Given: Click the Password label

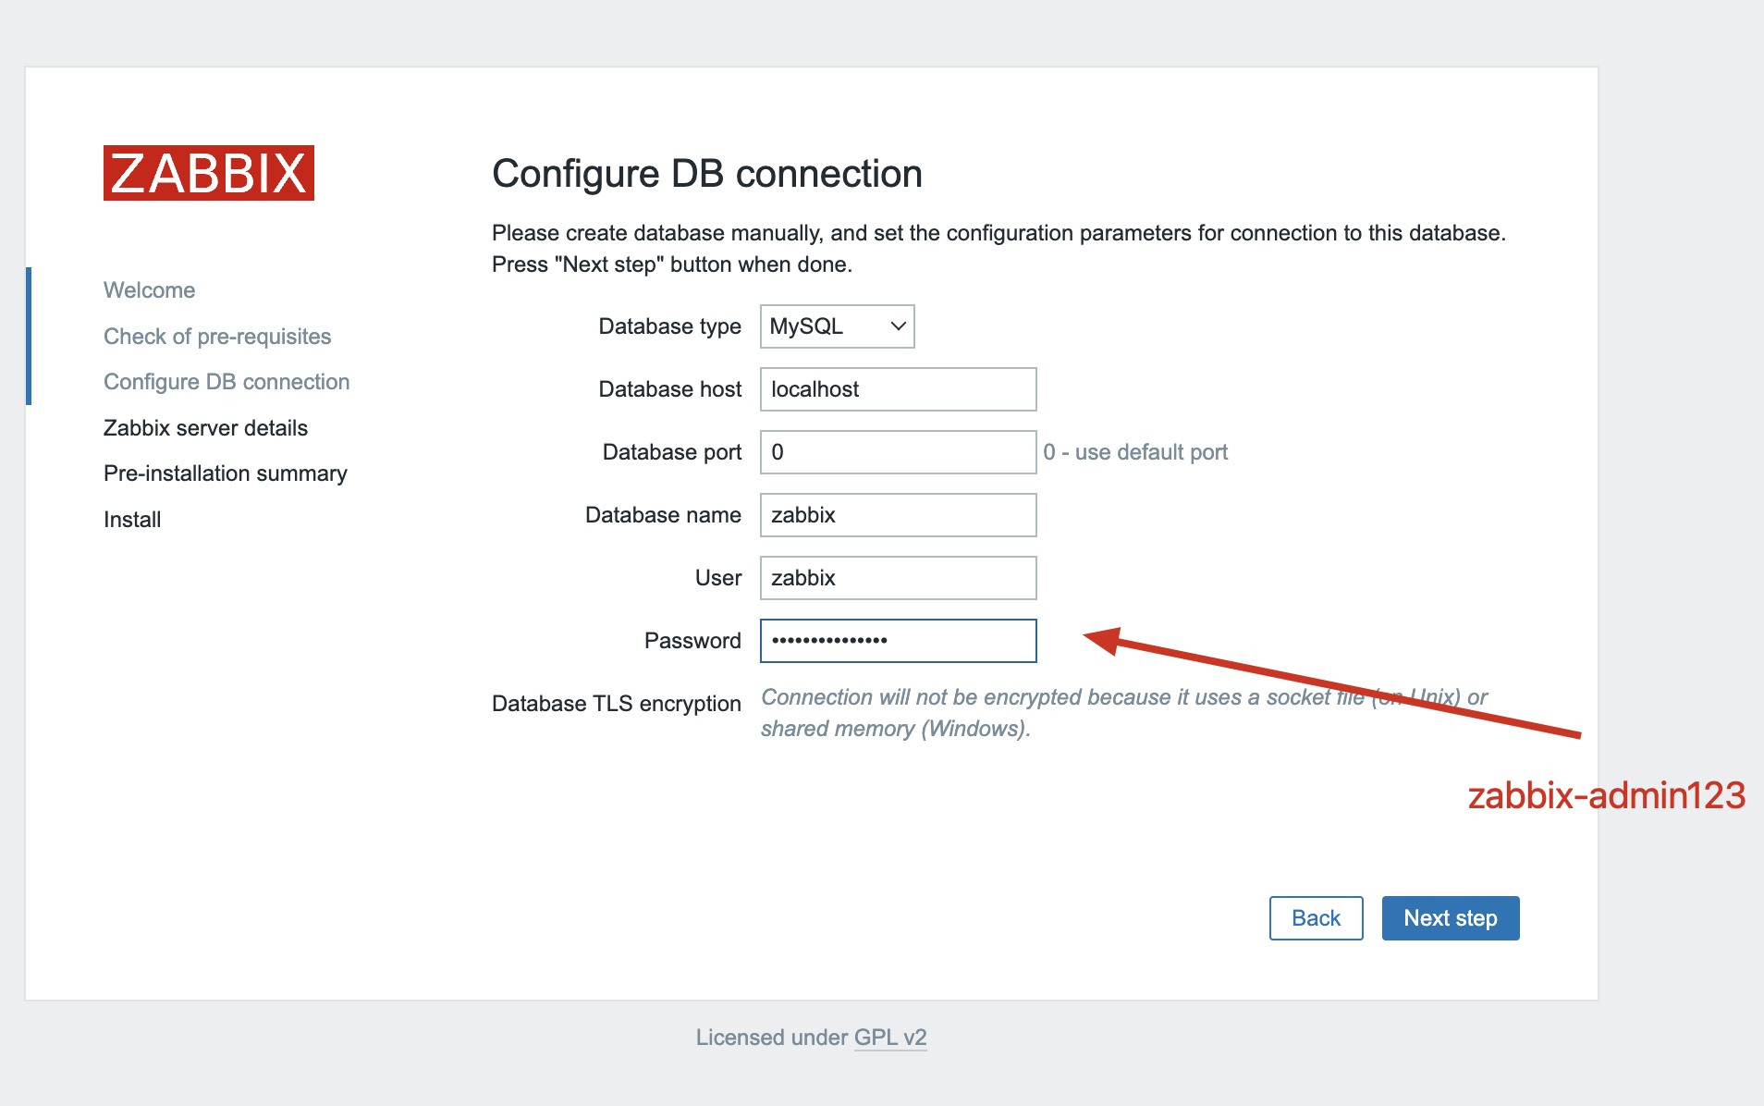Looking at the screenshot, I should pos(693,641).
